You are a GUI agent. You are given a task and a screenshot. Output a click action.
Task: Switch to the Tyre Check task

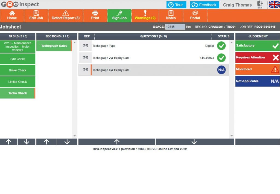tap(17, 59)
